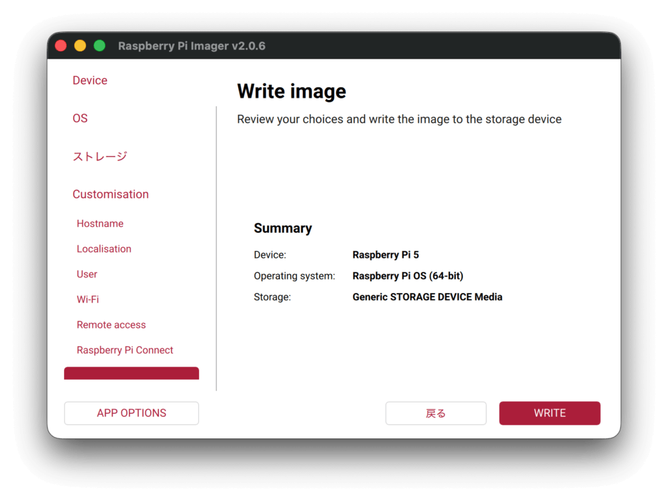Click the 戻る back button

(436, 413)
